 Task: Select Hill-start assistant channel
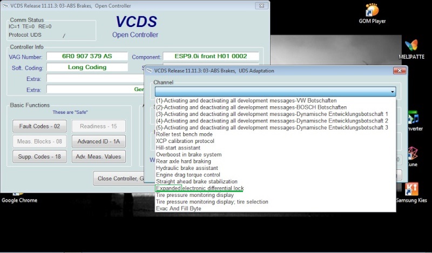click(275, 148)
